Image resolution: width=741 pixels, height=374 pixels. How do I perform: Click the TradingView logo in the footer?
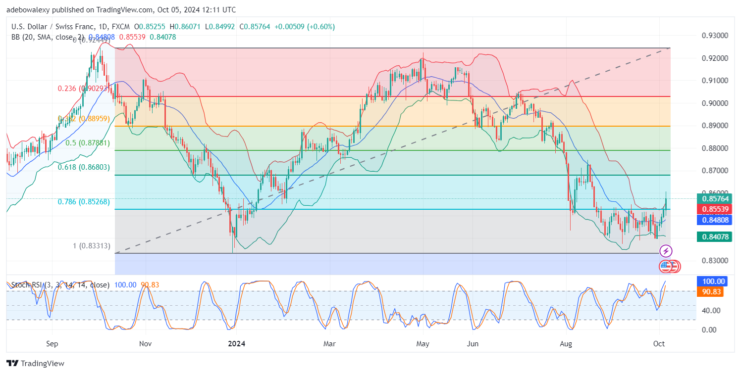coord(36,364)
